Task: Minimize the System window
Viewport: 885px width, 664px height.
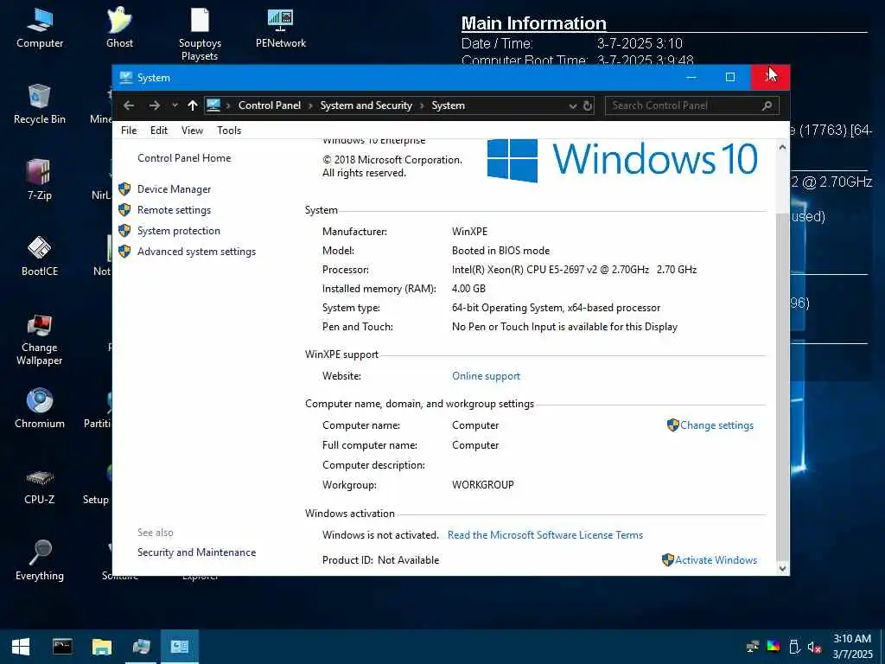Action: pos(691,77)
